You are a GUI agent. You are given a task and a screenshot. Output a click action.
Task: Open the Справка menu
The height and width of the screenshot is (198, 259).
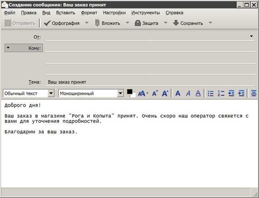pyautogui.click(x=174, y=13)
